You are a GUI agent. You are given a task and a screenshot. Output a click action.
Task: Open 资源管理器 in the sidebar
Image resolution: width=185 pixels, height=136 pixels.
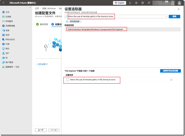point(9,26)
